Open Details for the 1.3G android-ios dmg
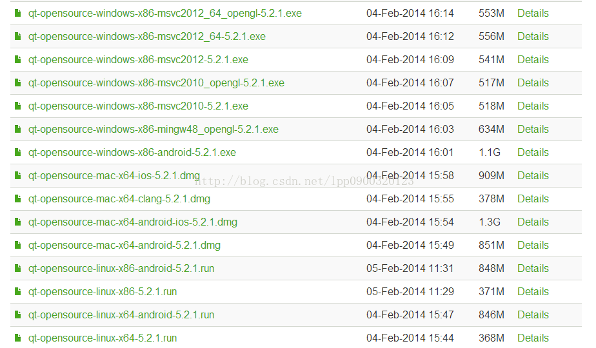 click(x=533, y=222)
